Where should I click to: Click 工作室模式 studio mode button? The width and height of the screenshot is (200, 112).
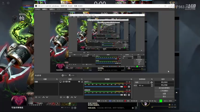(164, 91)
